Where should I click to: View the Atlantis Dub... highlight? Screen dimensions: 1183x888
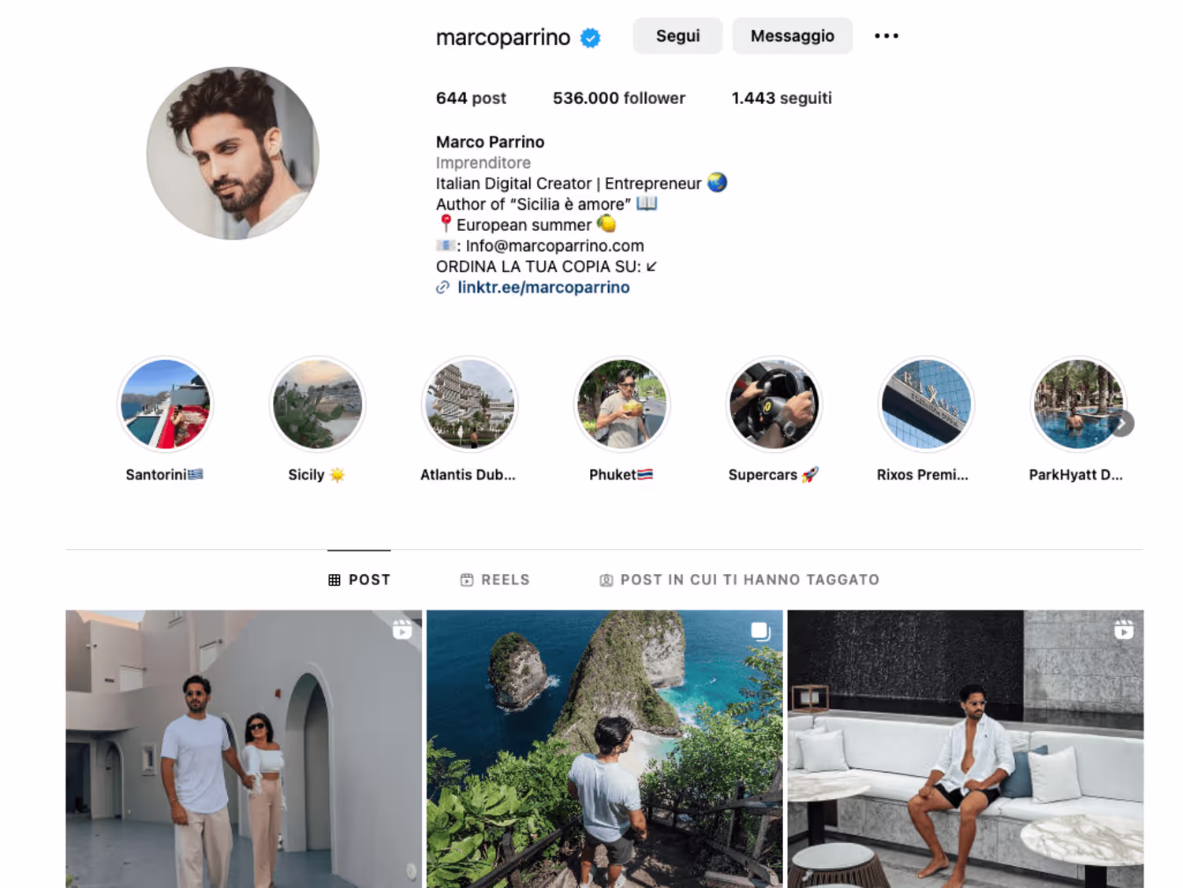[x=469, y=405]
